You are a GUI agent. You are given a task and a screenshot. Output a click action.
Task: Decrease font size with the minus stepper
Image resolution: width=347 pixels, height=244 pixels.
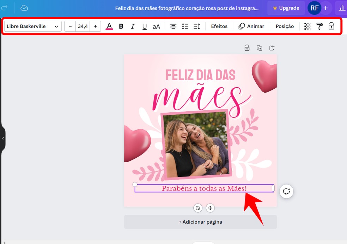point(70,26)
